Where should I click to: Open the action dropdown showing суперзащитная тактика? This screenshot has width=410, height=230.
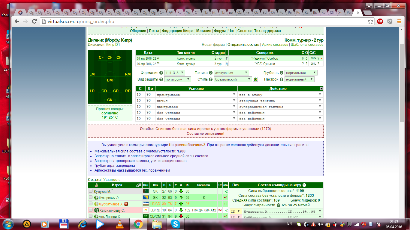coord(280,107)
